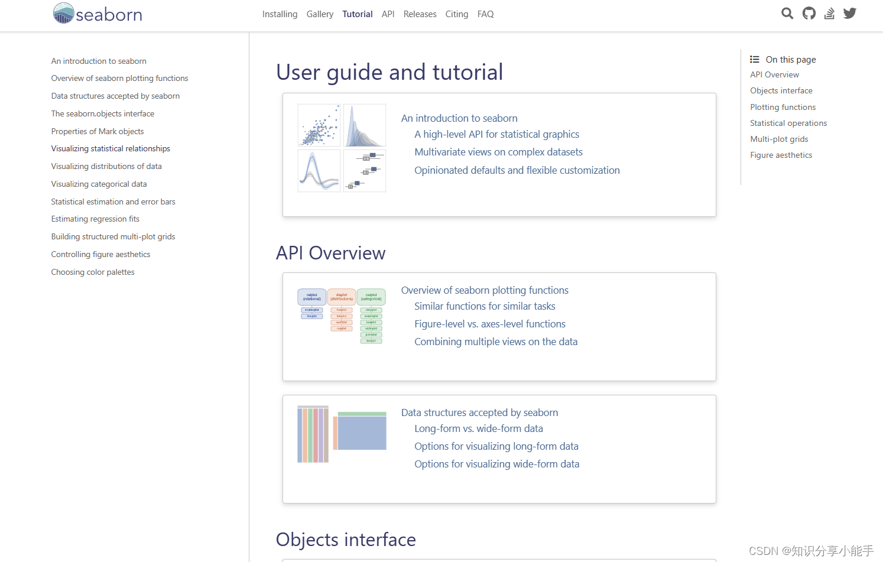883x562 pixels.
Task: Select the Tutorial nav item
Action: pyautogui.click(x=358, y=14)
